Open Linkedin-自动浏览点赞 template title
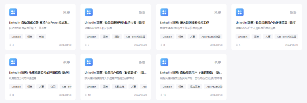Screen dimensions: 307x103 point(39,23)
